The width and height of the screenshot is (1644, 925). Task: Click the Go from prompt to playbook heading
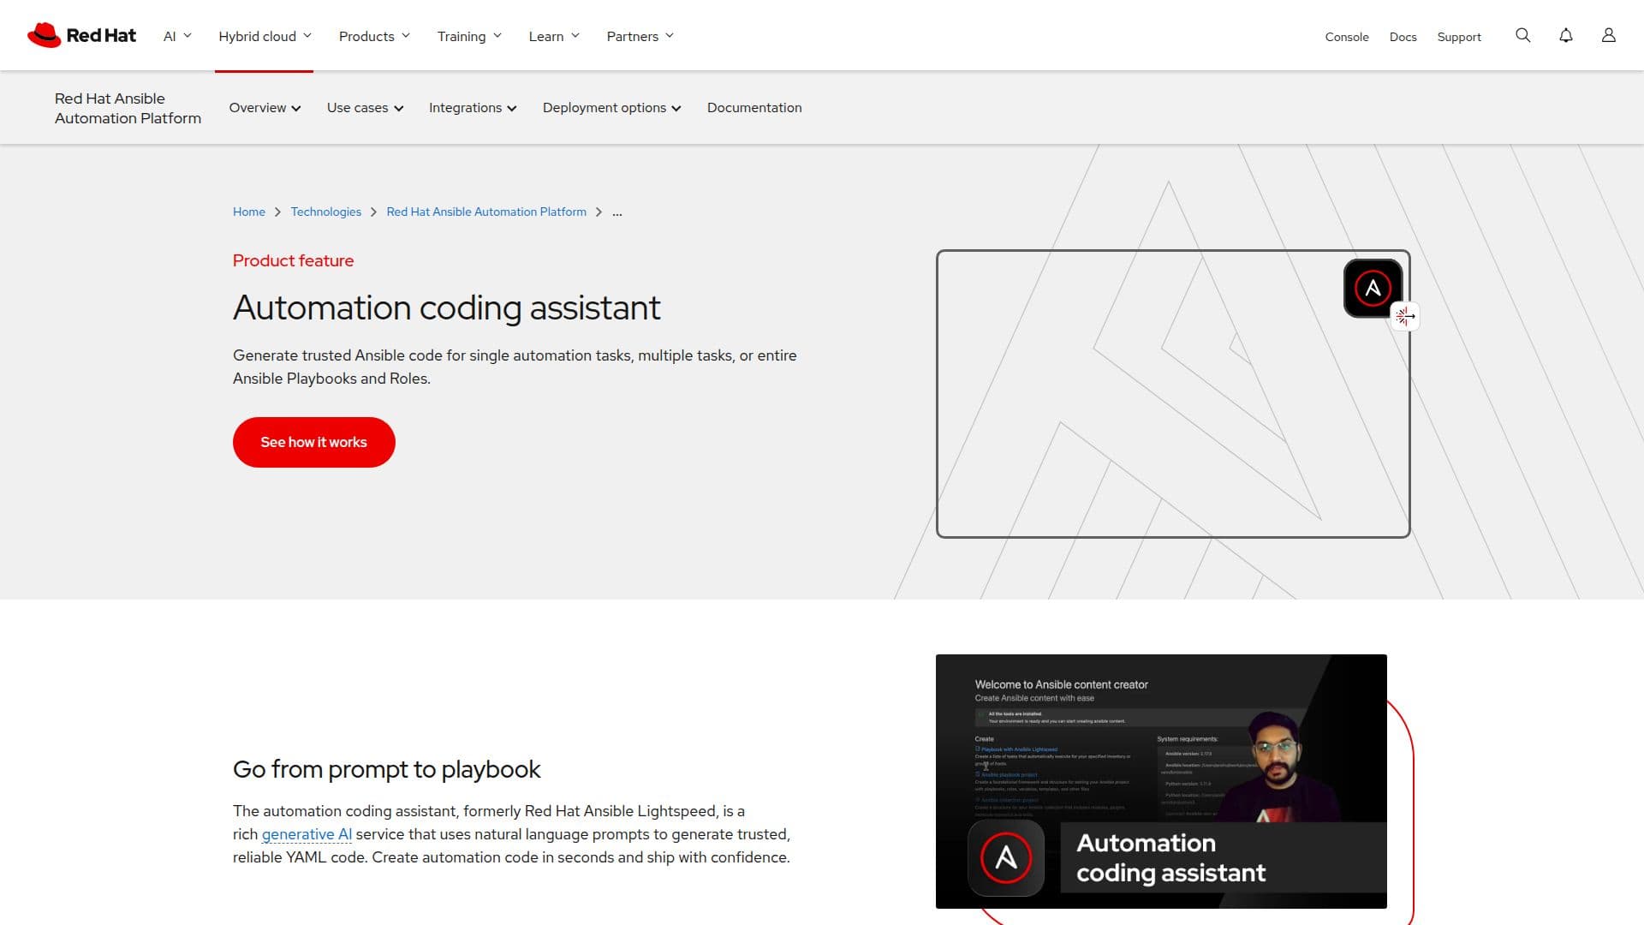[386, 769]
